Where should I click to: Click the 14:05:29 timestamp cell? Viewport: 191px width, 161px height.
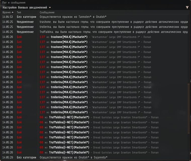coord(8,157)
